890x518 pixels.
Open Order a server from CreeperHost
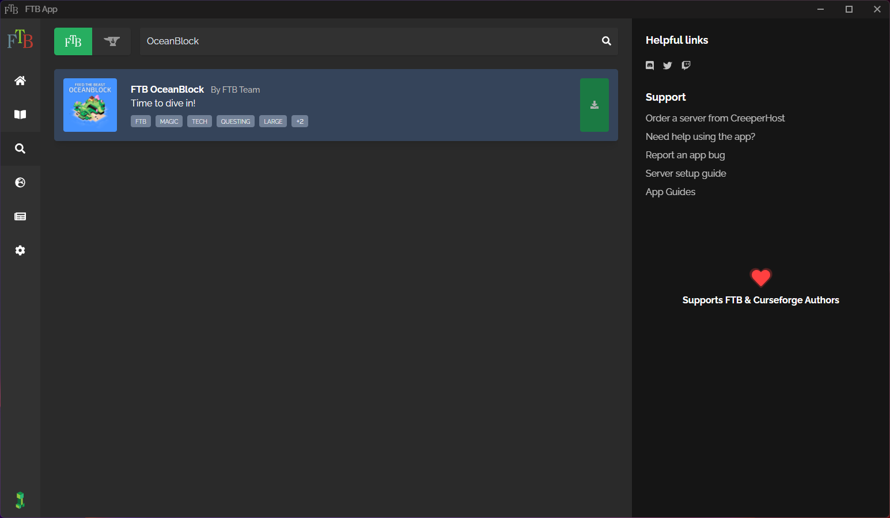[x=715, y=118]
